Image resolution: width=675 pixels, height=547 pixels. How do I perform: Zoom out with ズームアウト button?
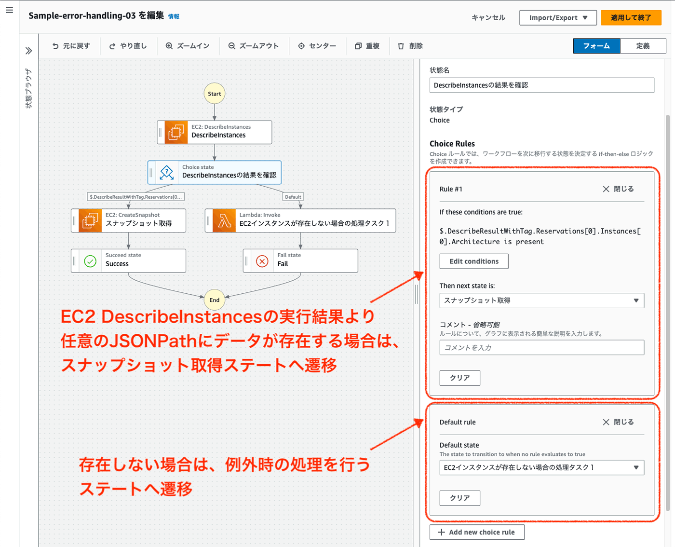(254, 46)
